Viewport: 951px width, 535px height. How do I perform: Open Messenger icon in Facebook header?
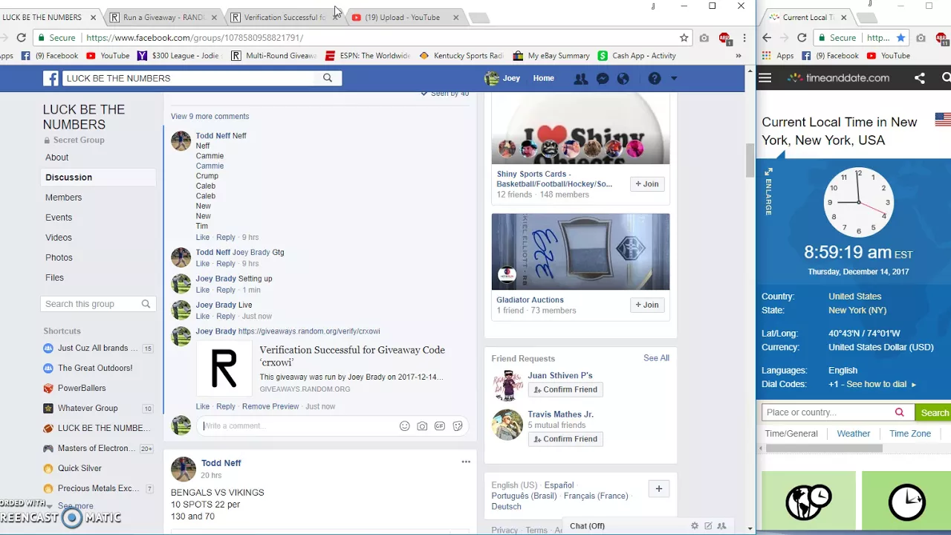pos(603,78)
